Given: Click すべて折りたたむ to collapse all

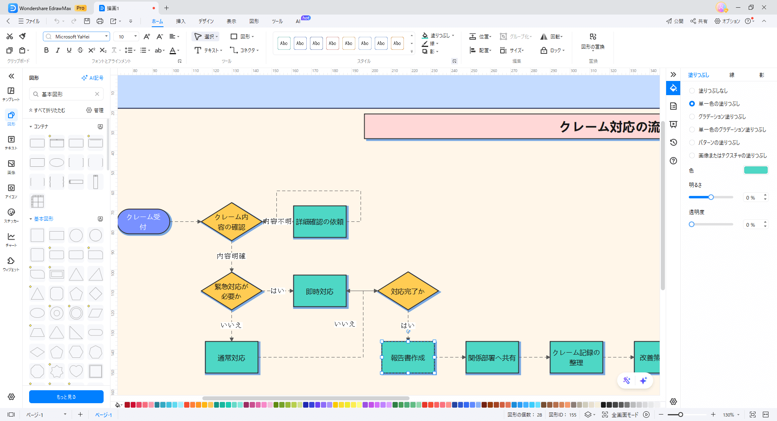Looking at the screenshot, I should coord(47,110).
